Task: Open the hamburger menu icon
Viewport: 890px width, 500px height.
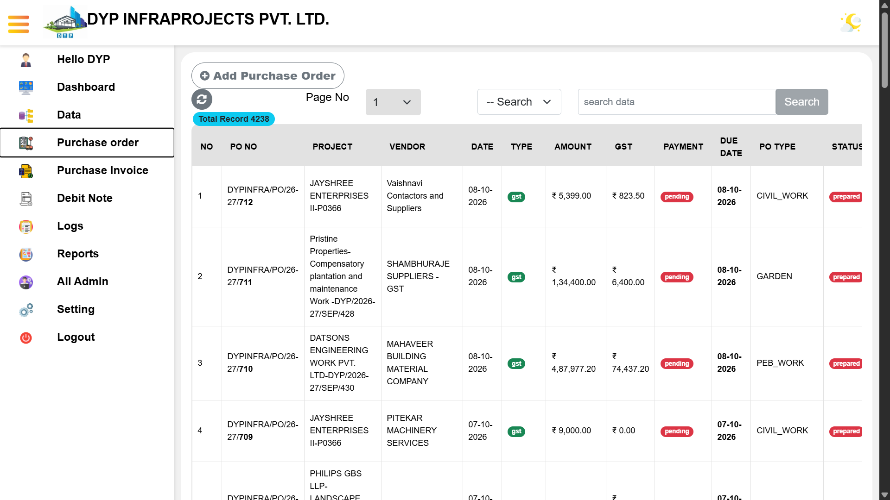Action: pos(19,24)
